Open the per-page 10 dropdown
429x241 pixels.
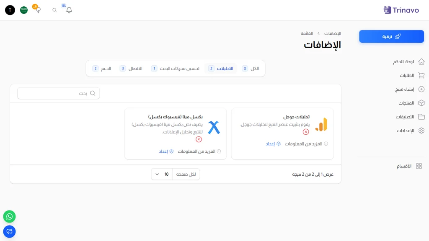tap(162, 174)
